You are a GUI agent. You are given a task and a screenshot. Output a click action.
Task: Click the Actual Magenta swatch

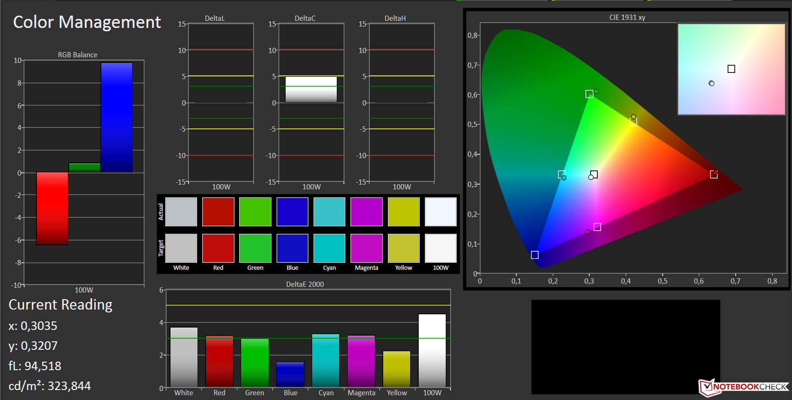coord(366,212)
